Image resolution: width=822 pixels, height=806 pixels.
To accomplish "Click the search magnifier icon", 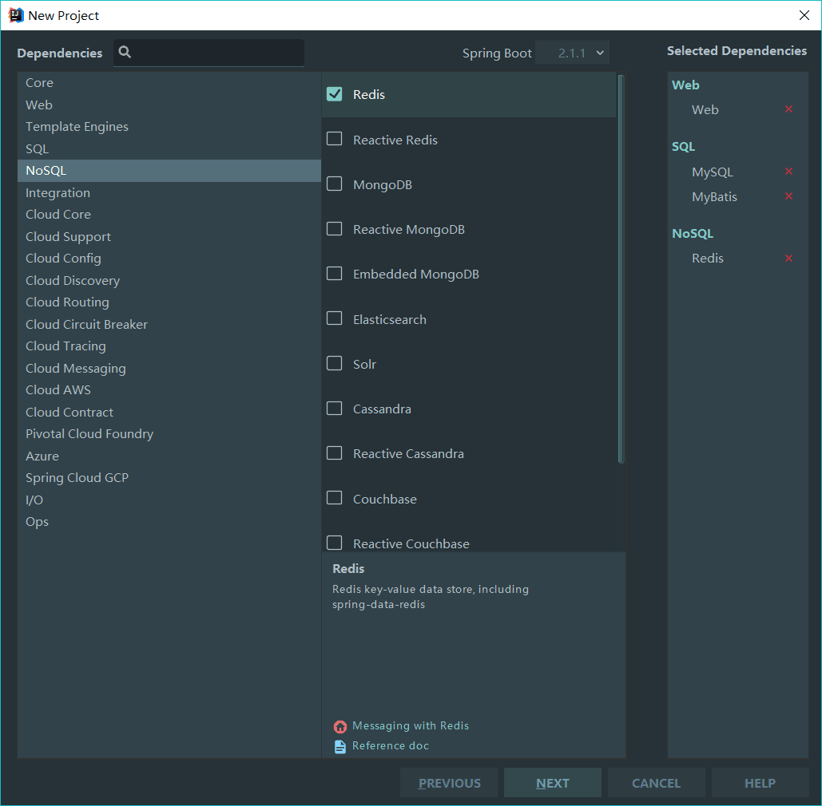I will 125,52.
